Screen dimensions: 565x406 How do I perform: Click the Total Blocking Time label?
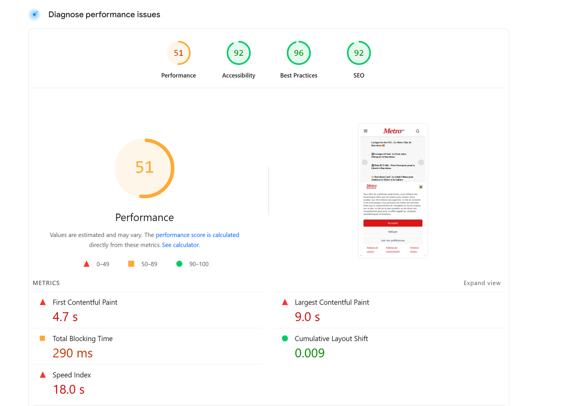click(83, 339)
